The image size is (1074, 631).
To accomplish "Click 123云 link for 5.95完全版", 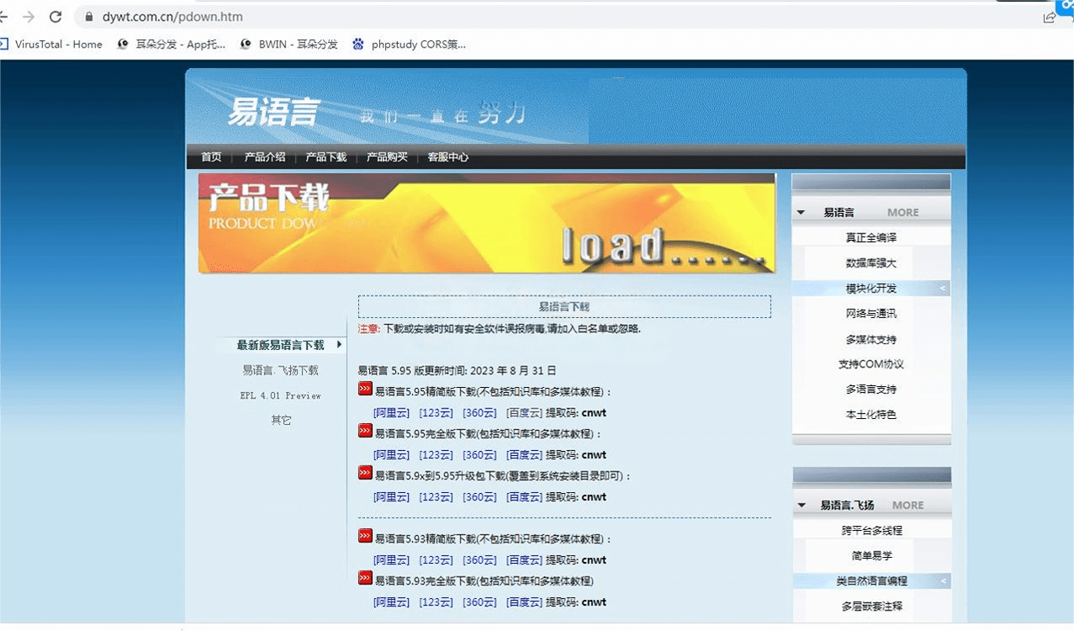I will 436,455.
